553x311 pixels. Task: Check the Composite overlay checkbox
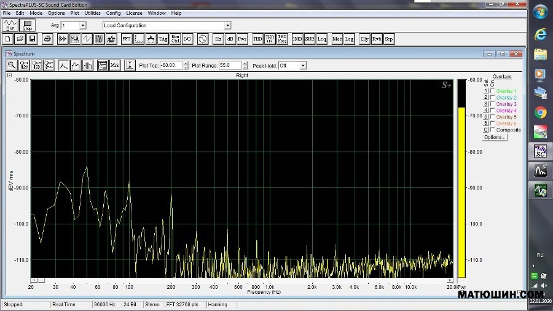(x=492, y=130)
